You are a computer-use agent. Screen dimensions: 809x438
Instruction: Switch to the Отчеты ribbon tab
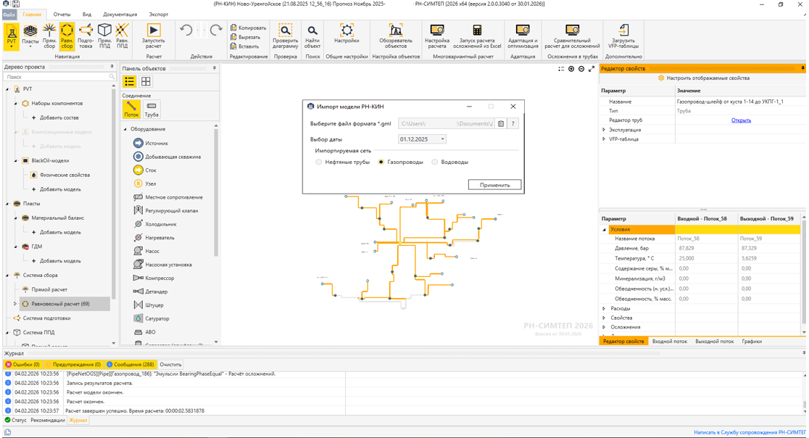tap(62, 15)
